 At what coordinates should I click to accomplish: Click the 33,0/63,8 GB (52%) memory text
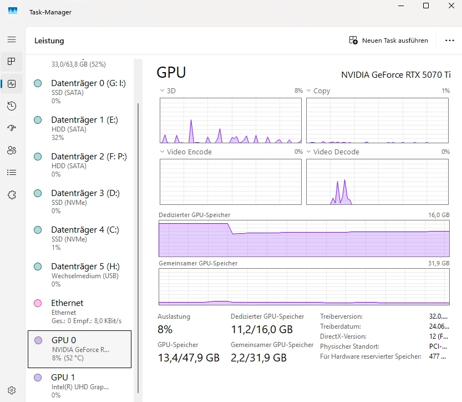[x=78, y=64]
